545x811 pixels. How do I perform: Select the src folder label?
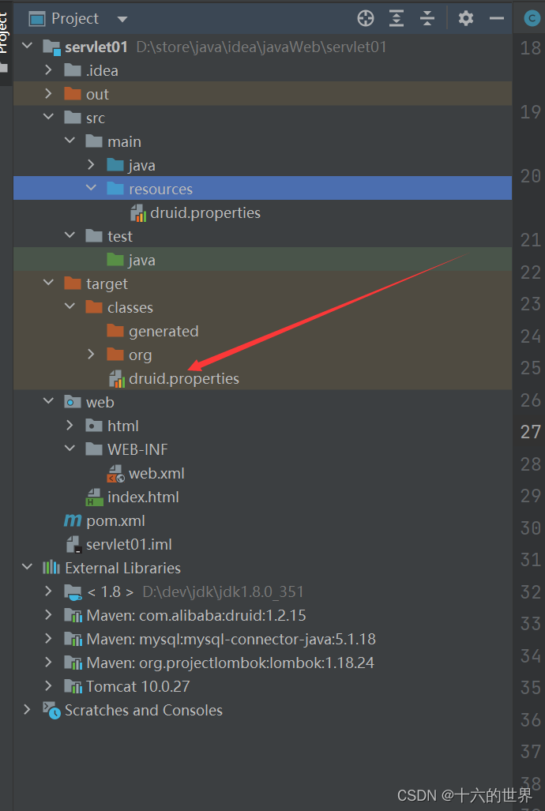[96, 118]
